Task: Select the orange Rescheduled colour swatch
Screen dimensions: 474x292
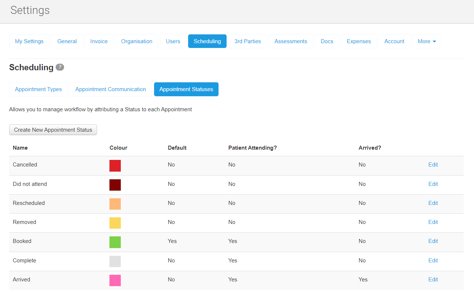Action: point(115,204)
